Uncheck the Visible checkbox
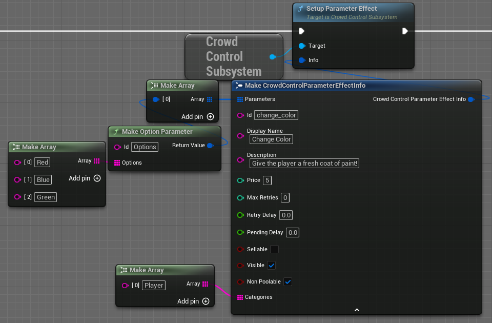The image size is (492, 323). pyautogui.click(x=272, y=265)
